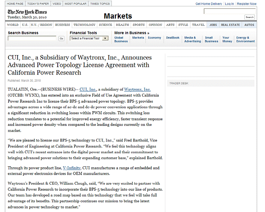
Task: Click the Markets page title
Action: 118,16
